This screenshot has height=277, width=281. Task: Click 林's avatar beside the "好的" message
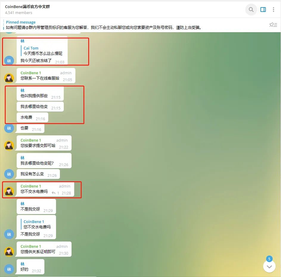point(9,269)
